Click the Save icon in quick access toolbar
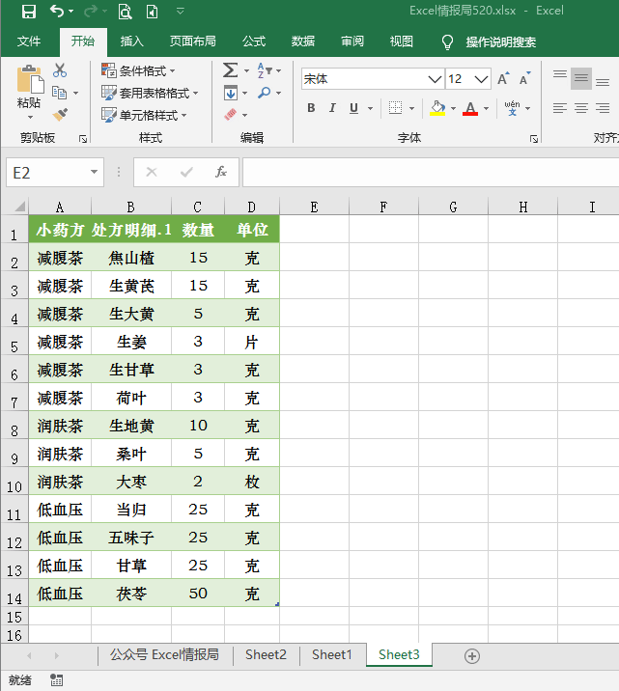Viewport: 619px width, 691px height. coord(29,12)
